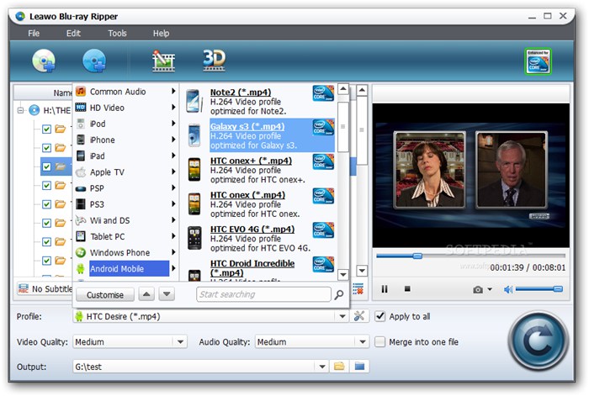The height and width of the screenshot is (396, 589).
Task: Open the Apple TV category
Action: coord(125,172)
